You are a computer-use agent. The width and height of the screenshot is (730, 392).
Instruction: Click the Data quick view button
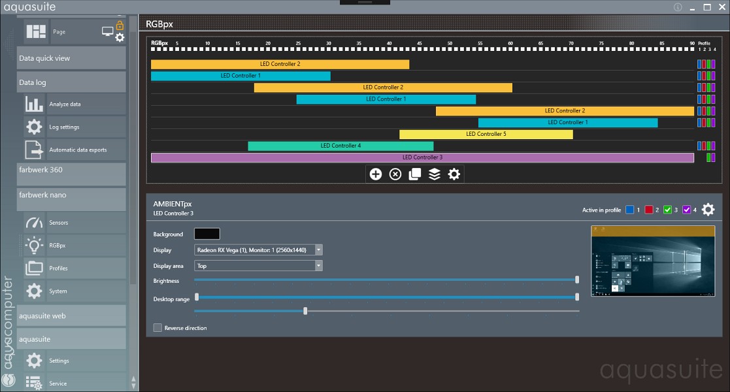point(71,58)
